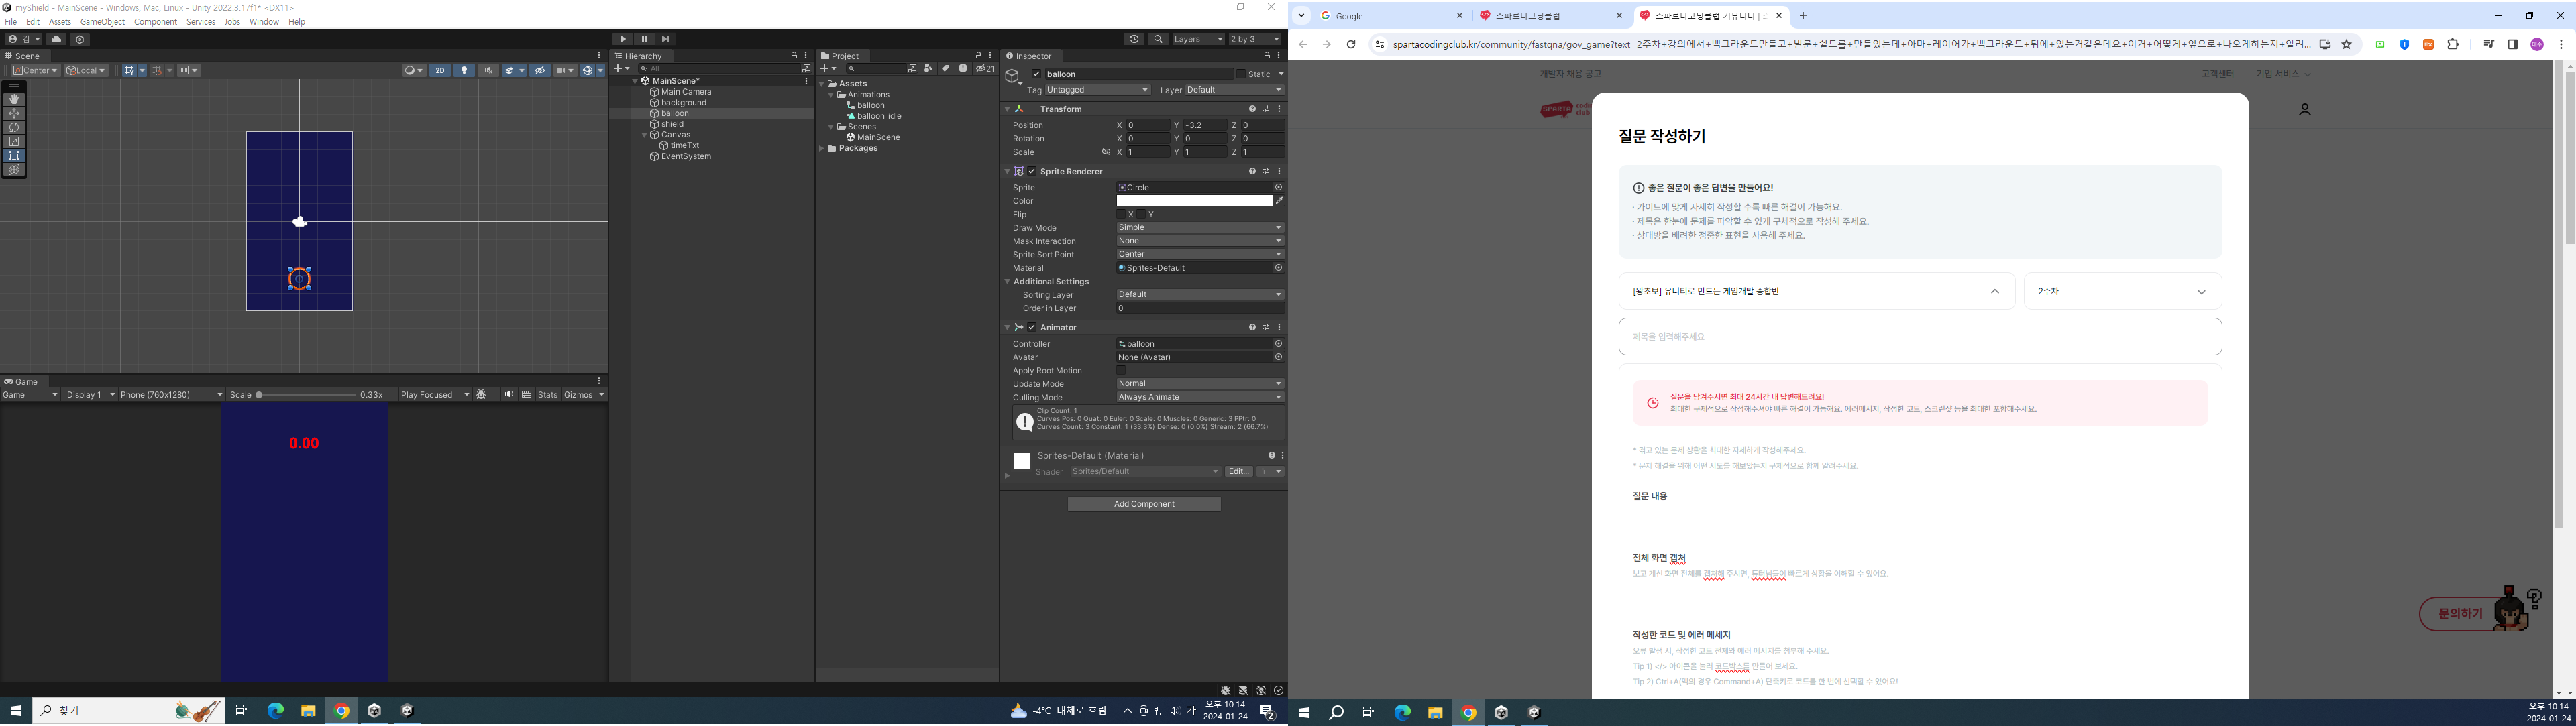Screen dimensions: 2576x726
Task: Click the Pause button in Unity
Action: (644, 39)
